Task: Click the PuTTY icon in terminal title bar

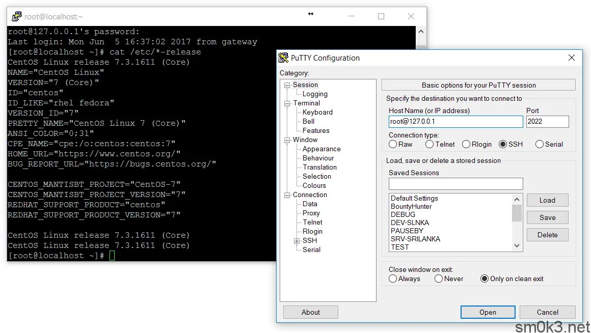Action: (17, 16)
